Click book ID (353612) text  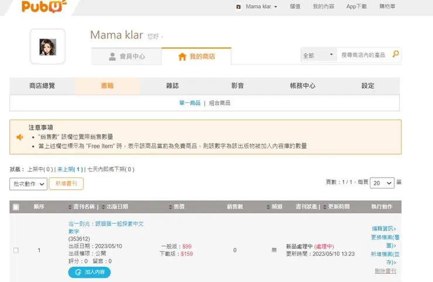point(79,239)
